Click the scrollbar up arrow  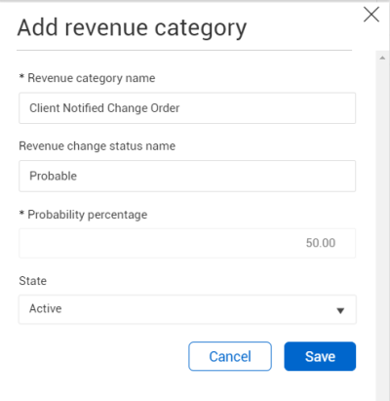coord(382,58)
